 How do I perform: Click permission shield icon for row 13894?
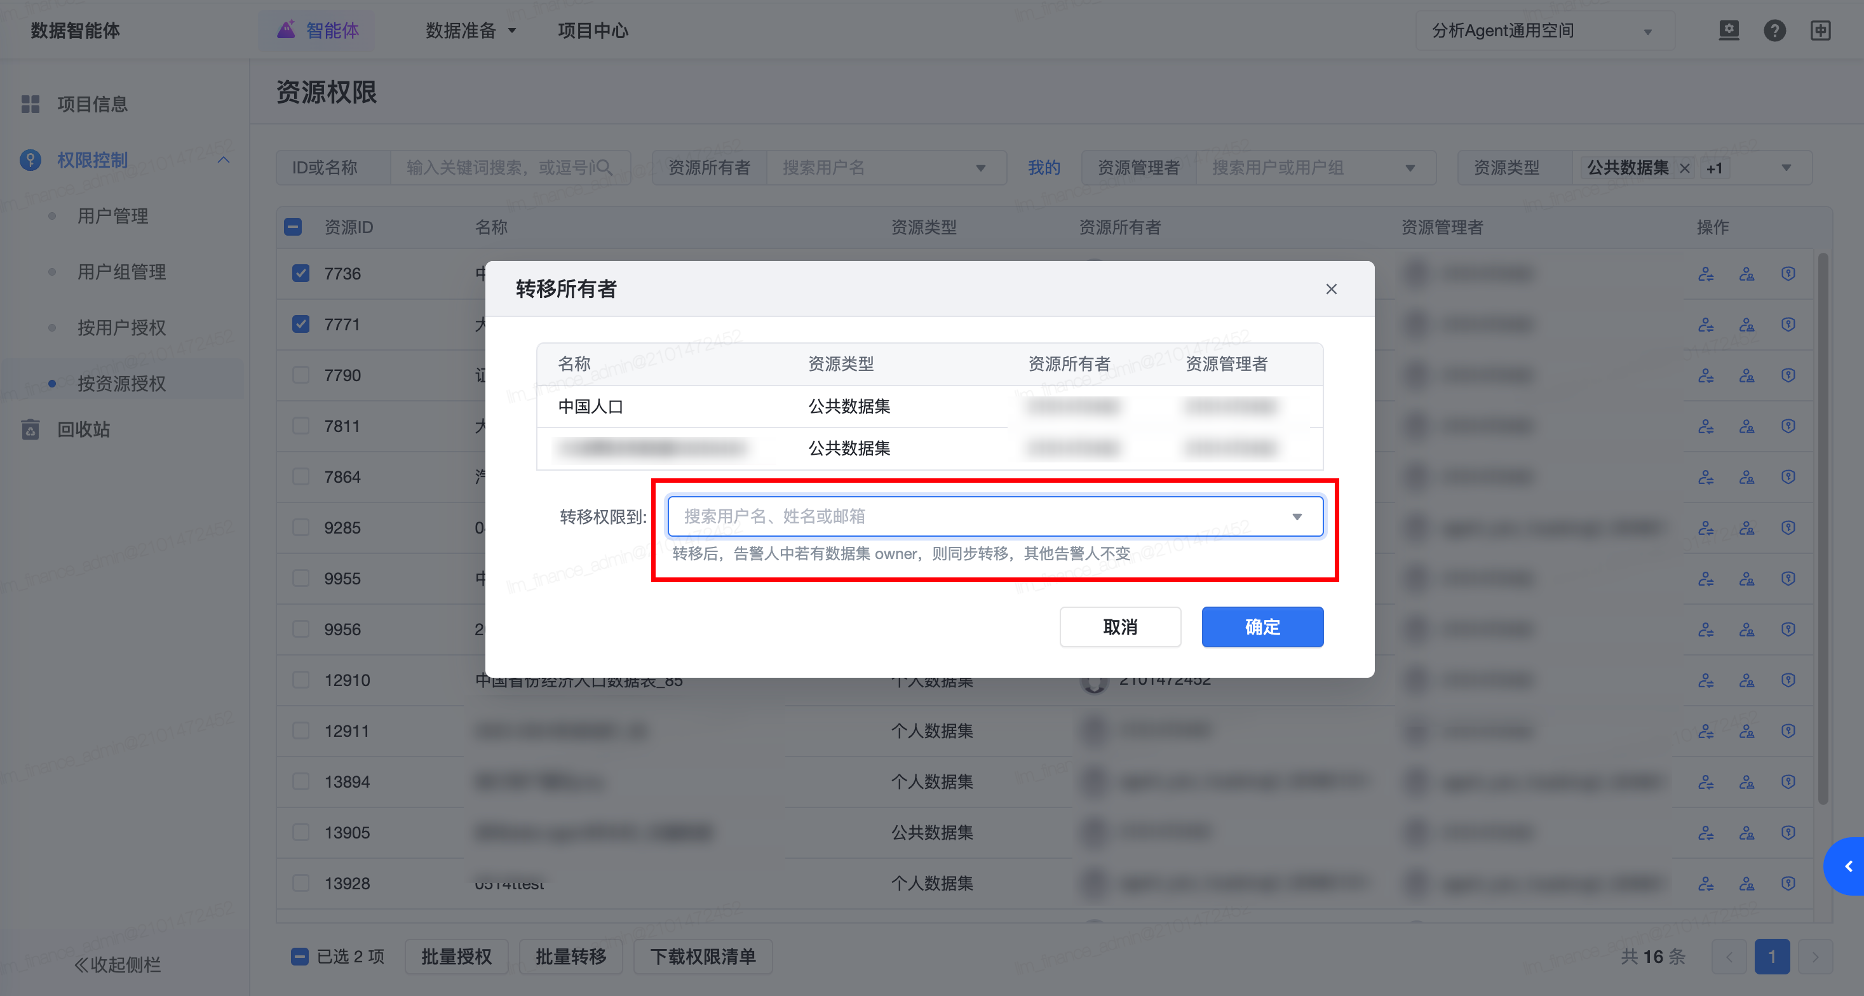point(1788,782)
